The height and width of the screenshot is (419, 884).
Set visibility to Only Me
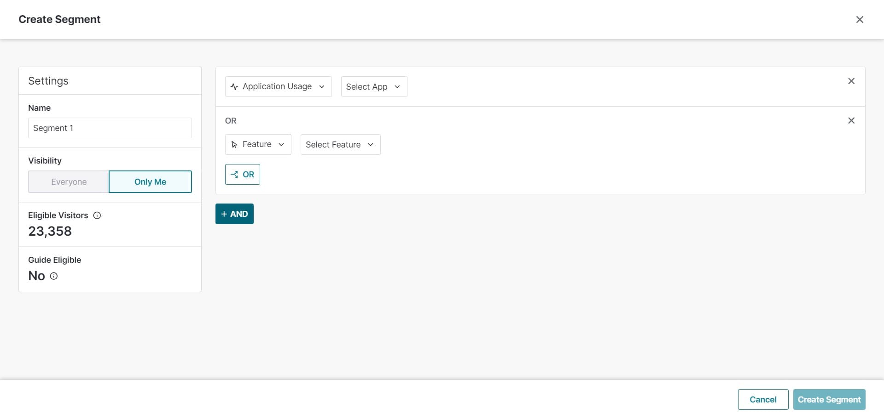click(150, 182)
